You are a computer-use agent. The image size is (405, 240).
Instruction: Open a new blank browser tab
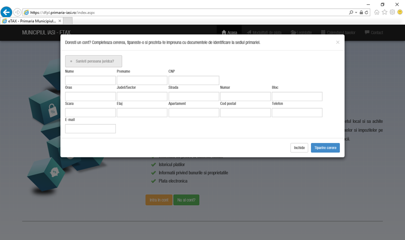point(68,21)
